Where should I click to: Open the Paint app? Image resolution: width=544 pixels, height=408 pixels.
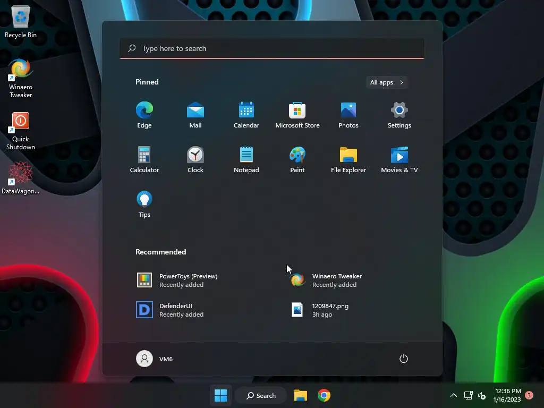297,159
